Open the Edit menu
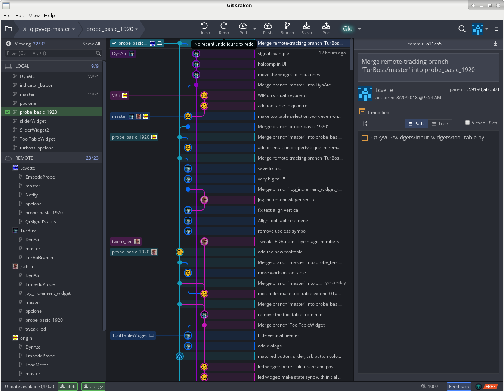 pyautogui.click(x=20, y=15)
